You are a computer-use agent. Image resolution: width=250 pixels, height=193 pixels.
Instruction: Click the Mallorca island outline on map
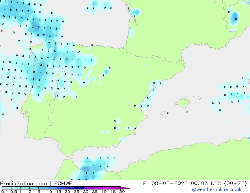183,103
